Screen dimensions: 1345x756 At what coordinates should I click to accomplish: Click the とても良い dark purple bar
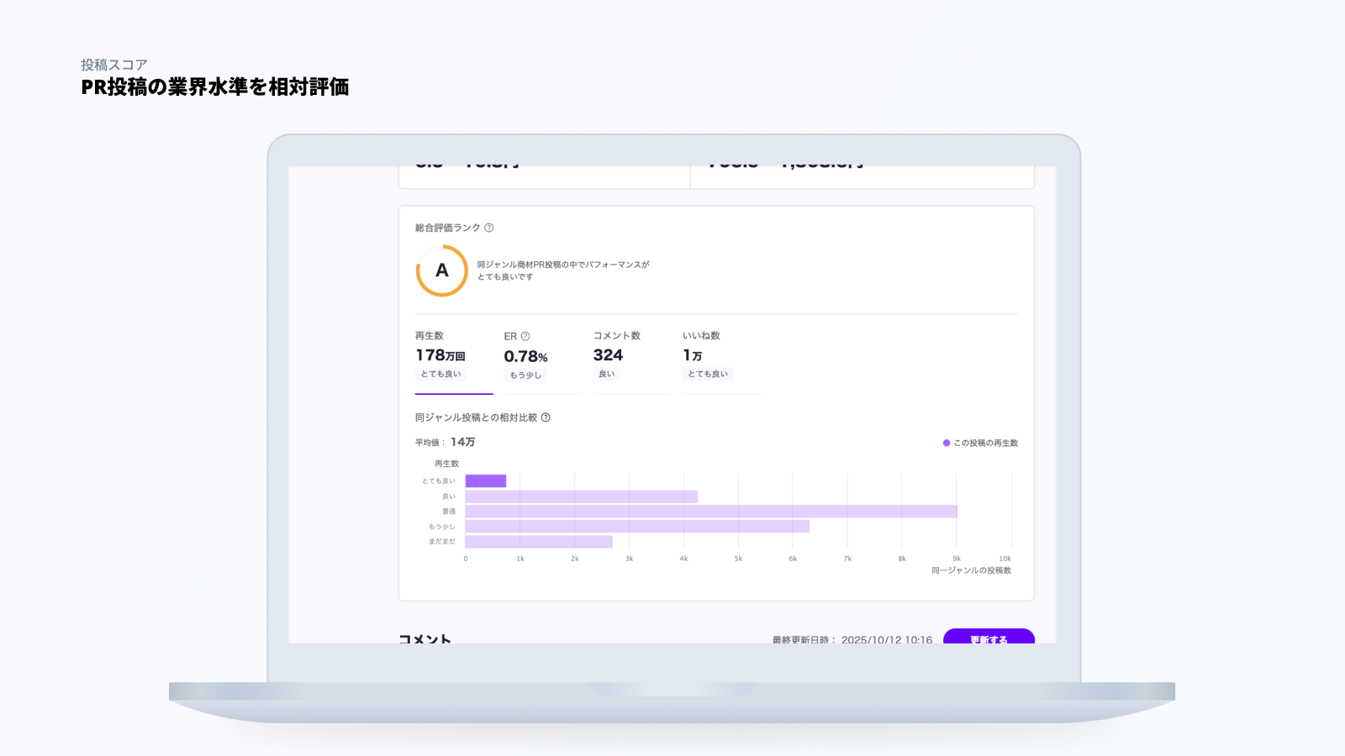(486, 481)
